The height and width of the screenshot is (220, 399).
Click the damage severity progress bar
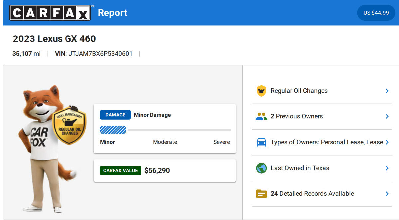pyautogui.click(x=165, y=130)
